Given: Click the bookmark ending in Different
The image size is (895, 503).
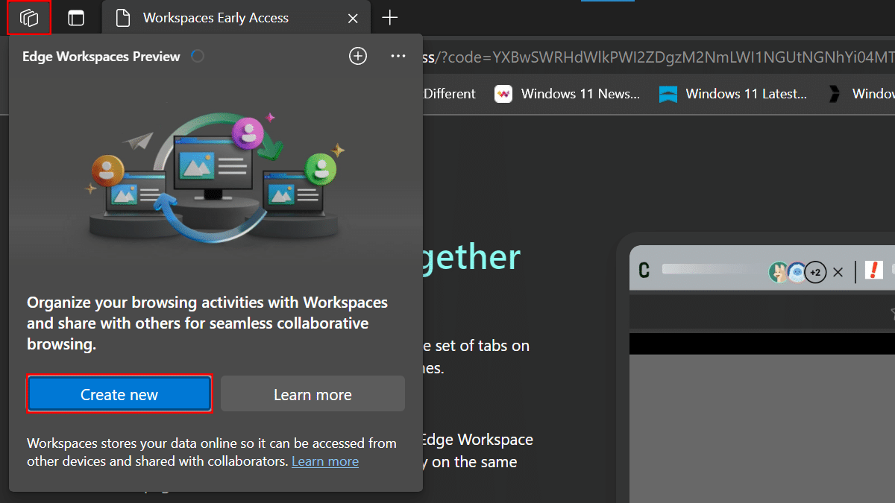Looking at the screenshot, I should coord(449,94).
